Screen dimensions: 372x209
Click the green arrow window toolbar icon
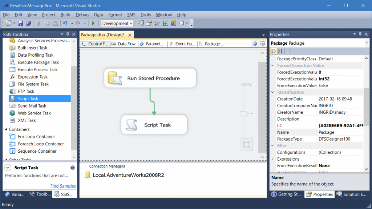click(x=165, y=23)
